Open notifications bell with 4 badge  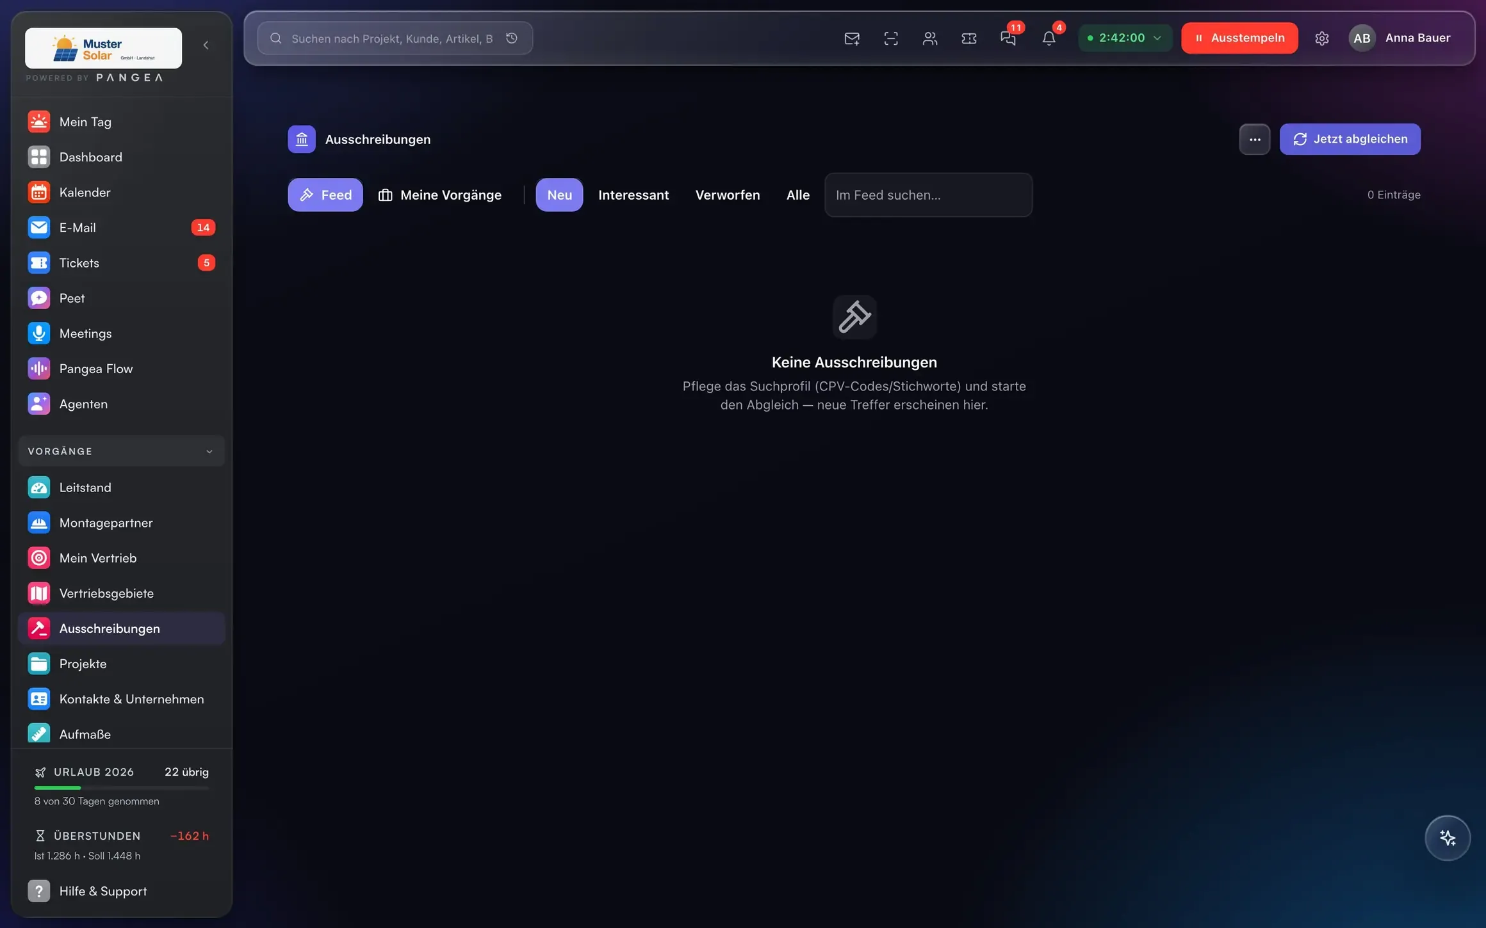click(x=1049, y=38)
